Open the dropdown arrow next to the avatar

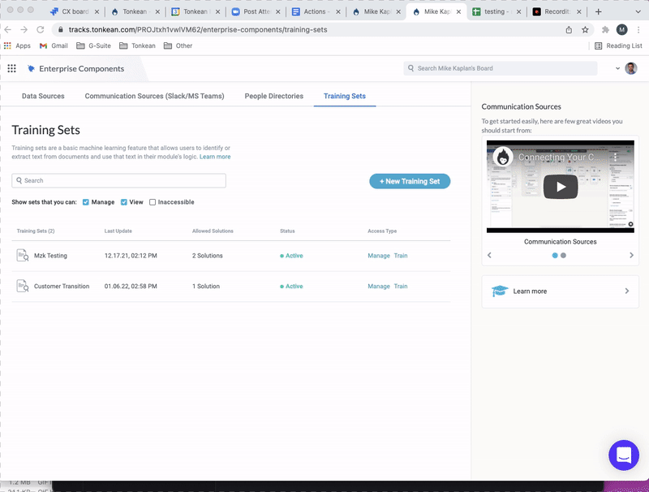click(x=617, y=69)
